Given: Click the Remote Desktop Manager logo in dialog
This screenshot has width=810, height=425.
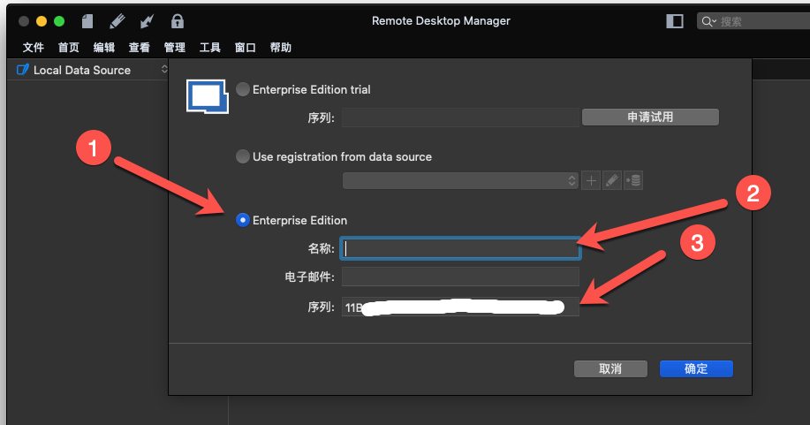Looking at the screenshot, I should 208,96.
